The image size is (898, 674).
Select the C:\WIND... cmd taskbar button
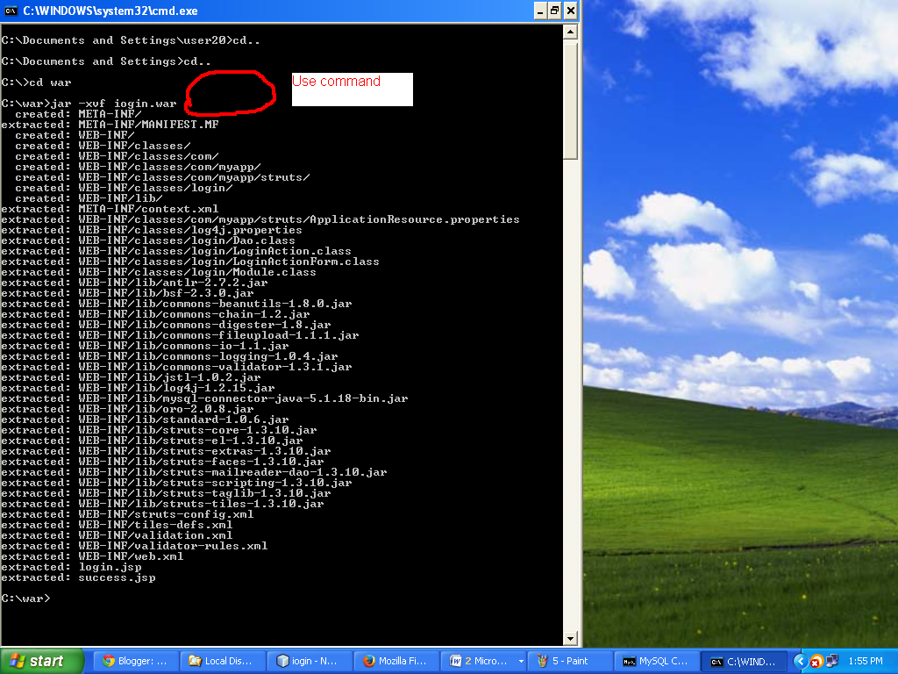(745, 661)
